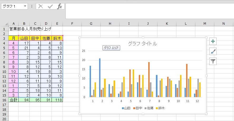Expand the Name Box dropdown arrow
Screen dimensions: 234x121
(x=25, y=6)
